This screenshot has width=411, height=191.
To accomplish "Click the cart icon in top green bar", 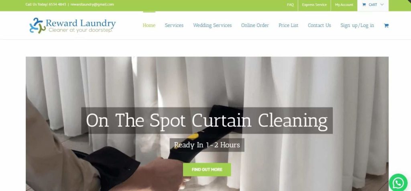I will tap(364, 5).
